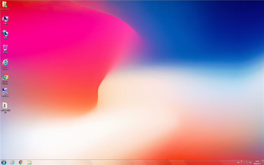
Task: Select the Recycle Bin (回收站) desktop icon
Action: tap(5, 49)
